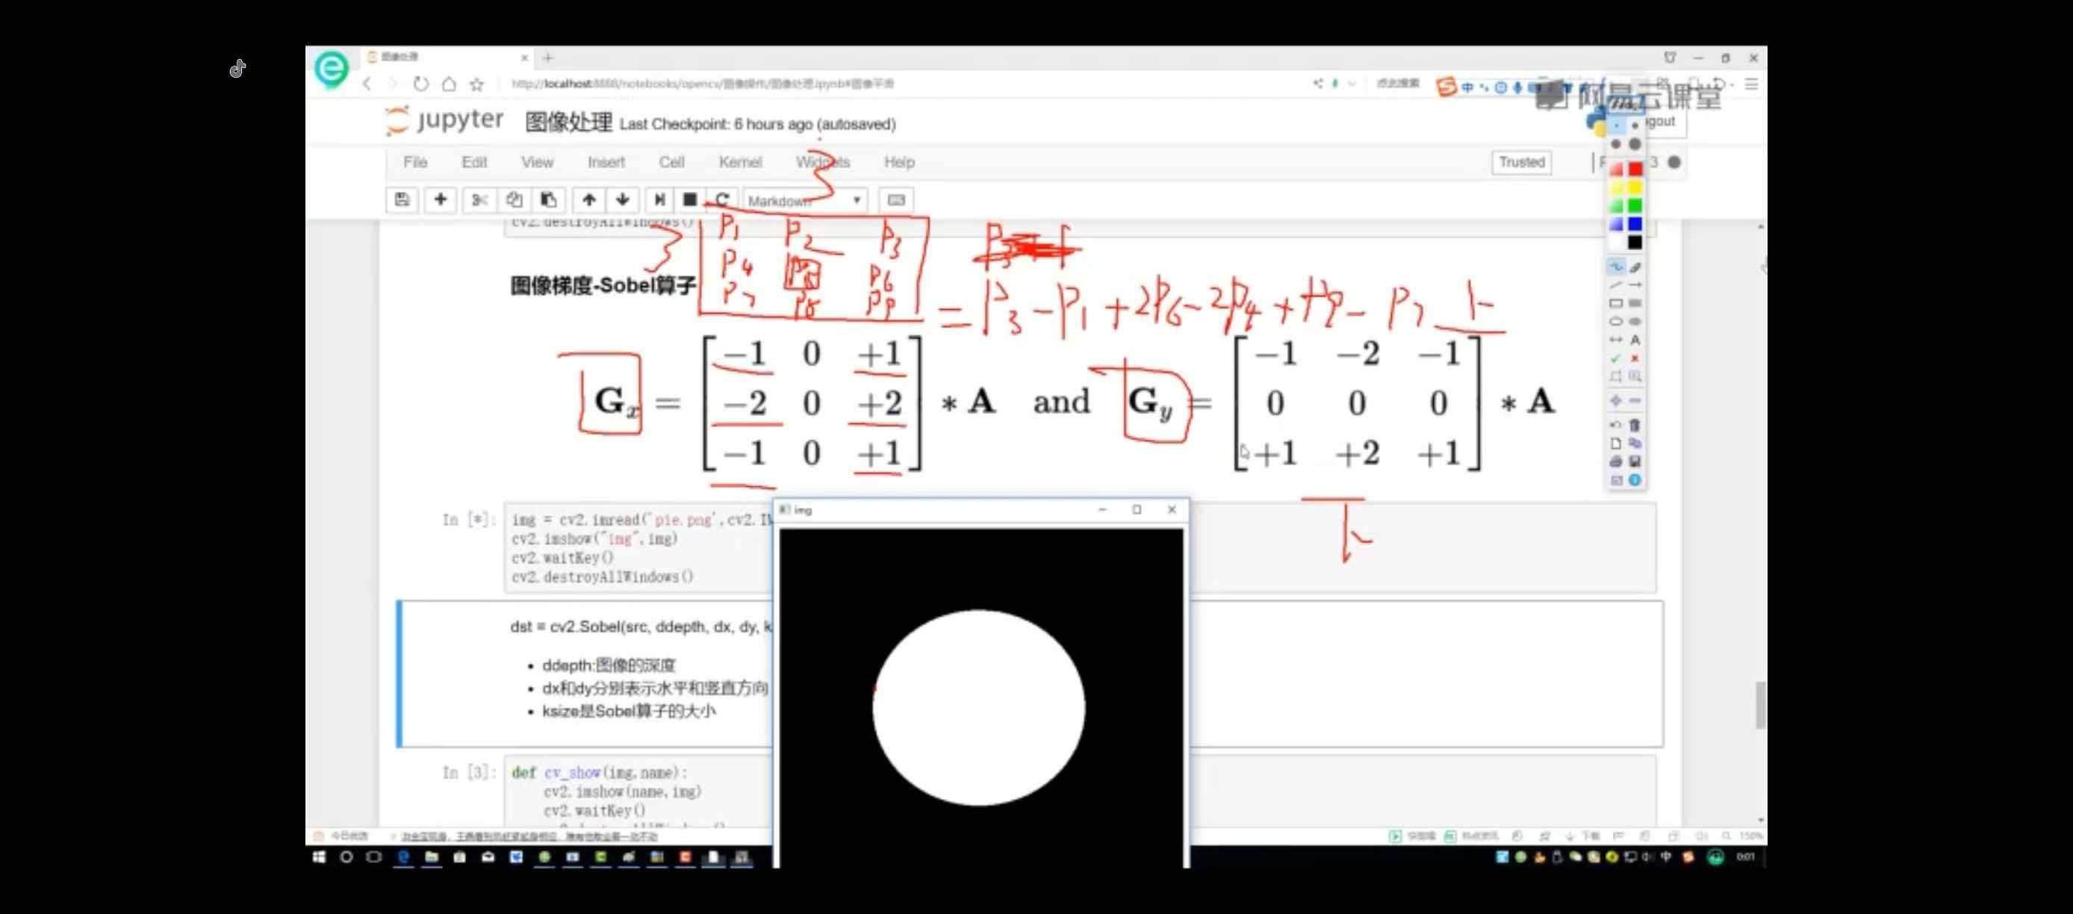Cut selected cells with the scissors icon

479,199
